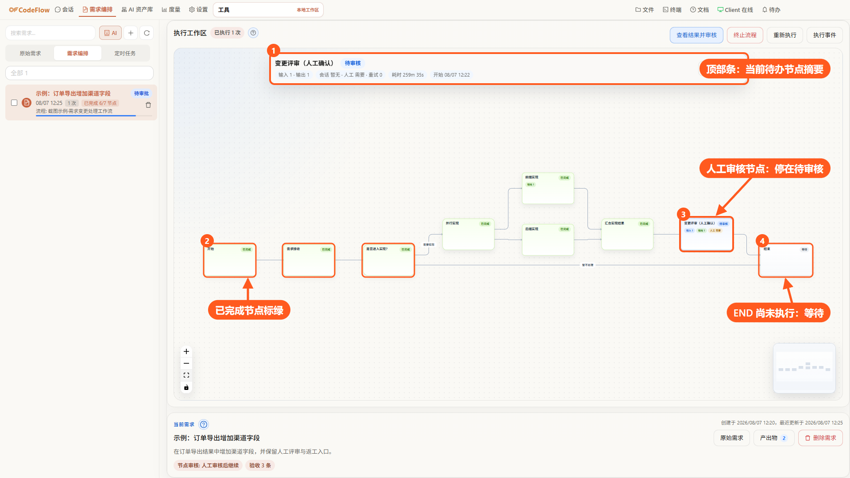Select 需求编排 sidebar tab
850x478 pixels.
tap(77, 53)
